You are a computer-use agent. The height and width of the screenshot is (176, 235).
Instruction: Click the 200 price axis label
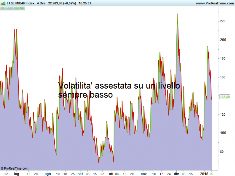[x=223, y=40]
